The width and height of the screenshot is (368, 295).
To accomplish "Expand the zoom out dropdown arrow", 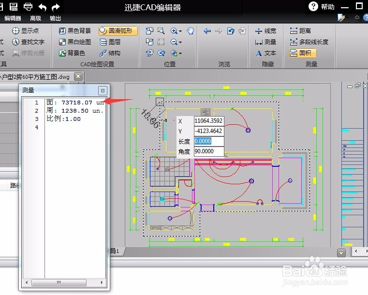I will (180, 42).
